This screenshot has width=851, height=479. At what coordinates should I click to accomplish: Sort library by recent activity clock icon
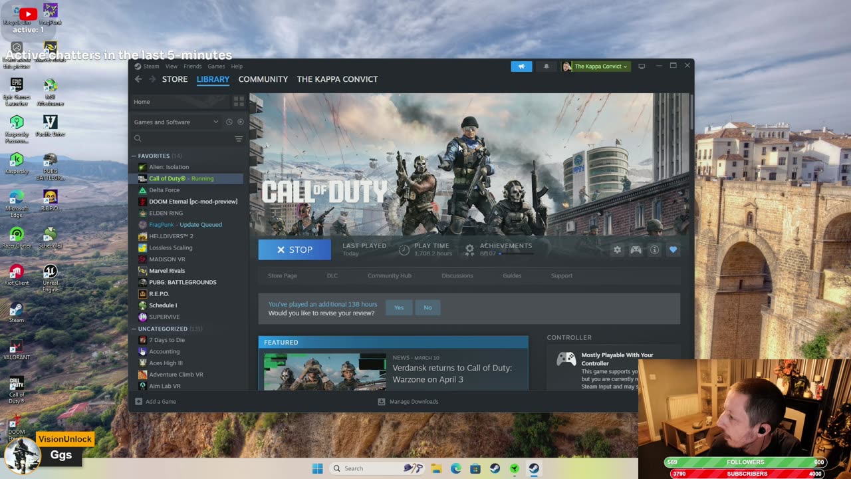pos(229,122)
